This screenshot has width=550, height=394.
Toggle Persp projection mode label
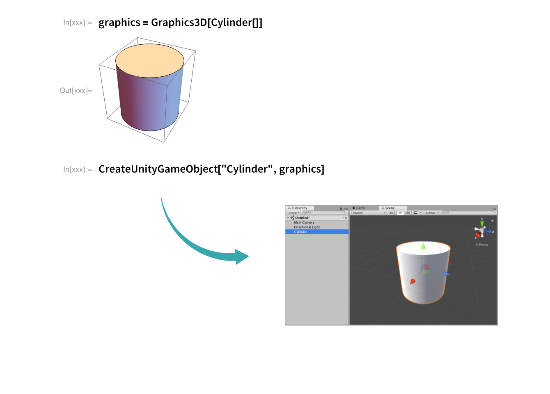coord(482,245)
